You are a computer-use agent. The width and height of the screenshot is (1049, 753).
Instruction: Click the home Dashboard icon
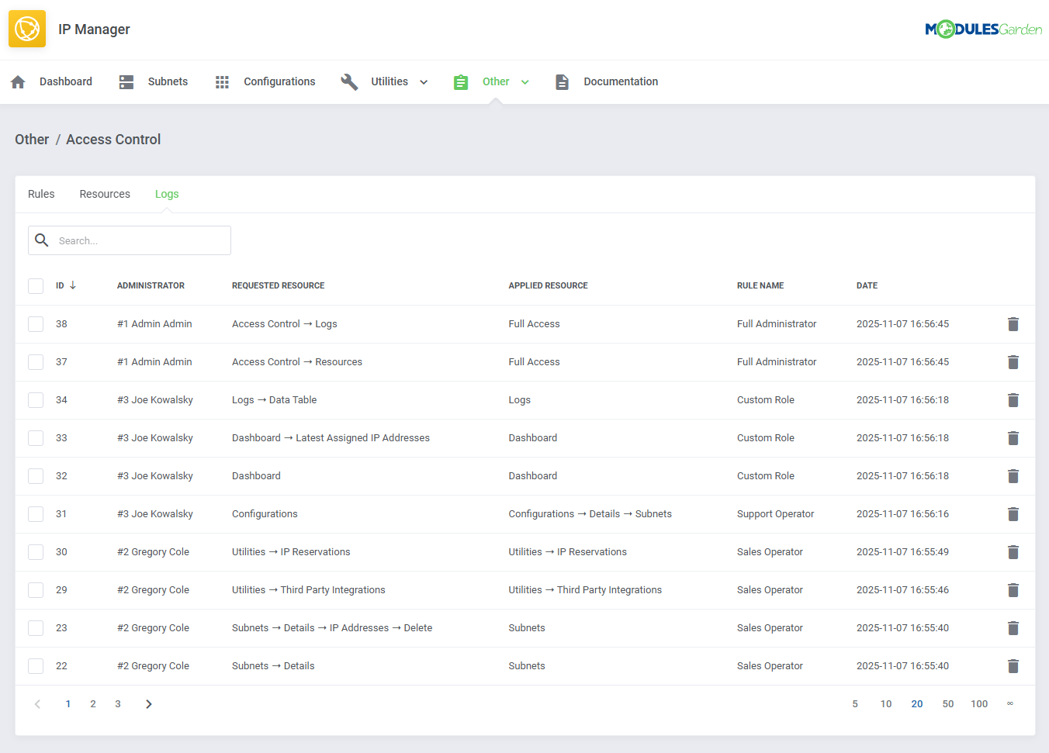pyautogui.click(x=17, y=81)
